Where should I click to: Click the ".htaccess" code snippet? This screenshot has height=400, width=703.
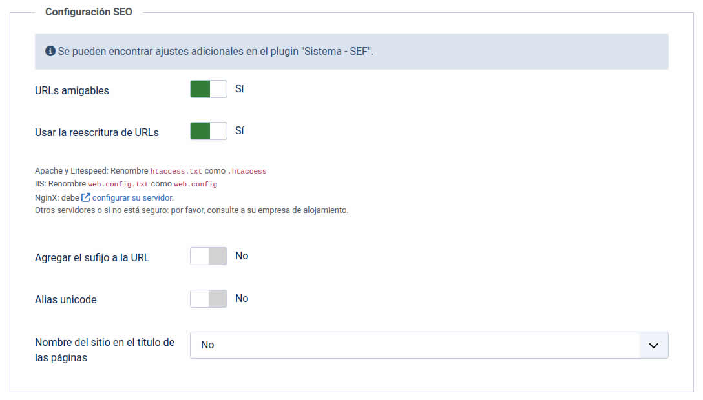[249, 172]
